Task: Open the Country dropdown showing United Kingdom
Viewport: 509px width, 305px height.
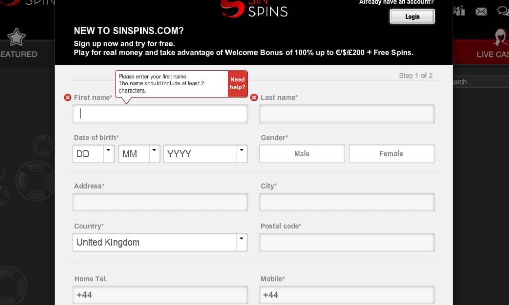Action: [x=160, y=242]
